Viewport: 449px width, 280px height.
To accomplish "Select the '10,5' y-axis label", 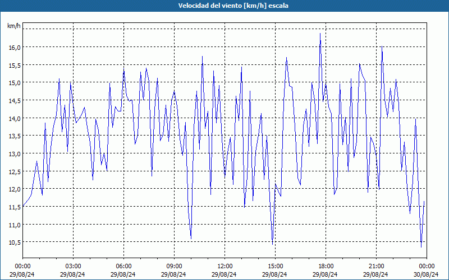I will pos(15,242).
